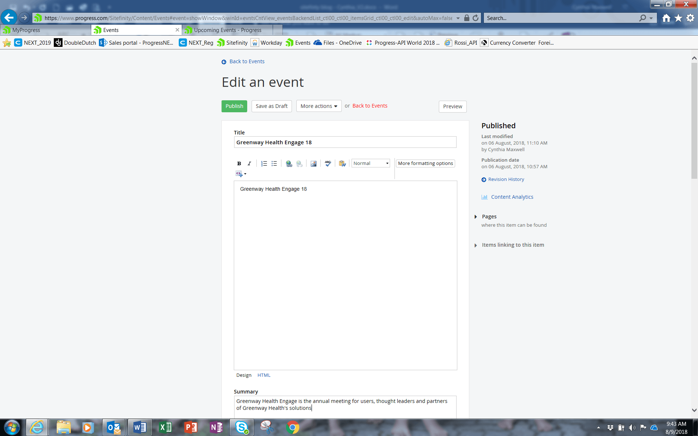This screenshot has height=436, width=698.
Task: Open the DoubleDutch bookmark
Action: tap(75, 43)
